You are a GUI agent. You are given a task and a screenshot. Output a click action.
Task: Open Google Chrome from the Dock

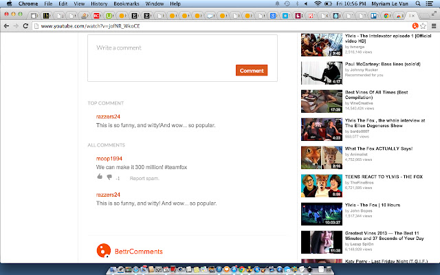point(241,269)
